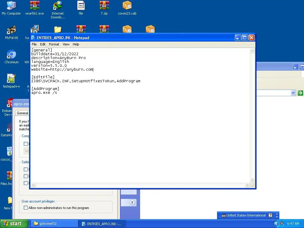Open language bar options arrow
The image size is (304, 228).
tap(277, 216)
